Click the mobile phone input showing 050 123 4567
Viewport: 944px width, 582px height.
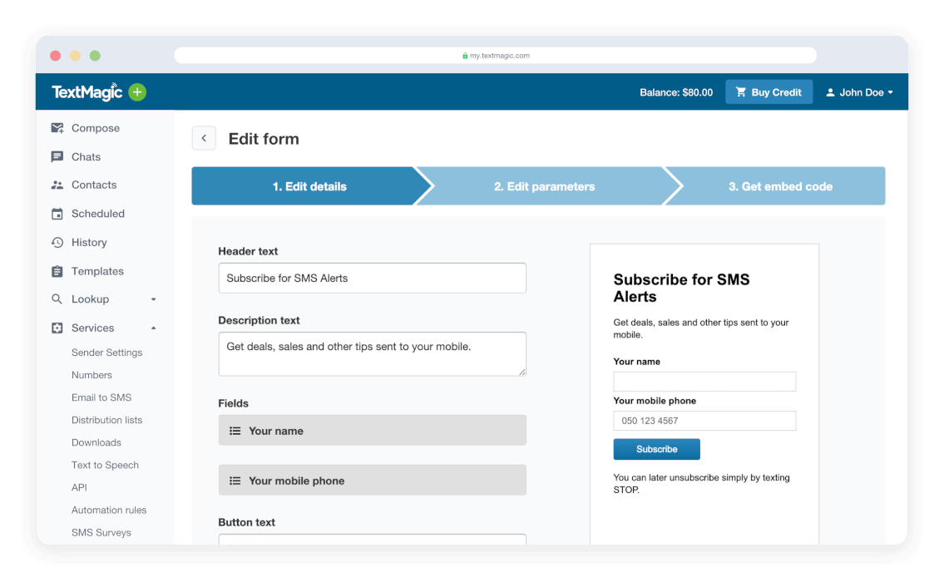[x=704, y=421]
